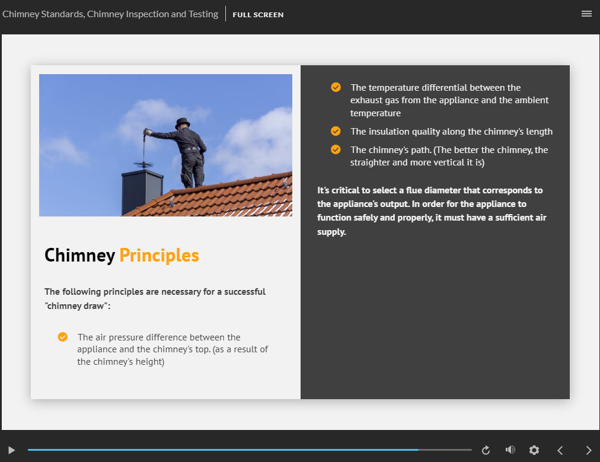This screenshot has height=462, width=600.
Task: Click the check icon beside insulation quality
Action: [336, 131]
